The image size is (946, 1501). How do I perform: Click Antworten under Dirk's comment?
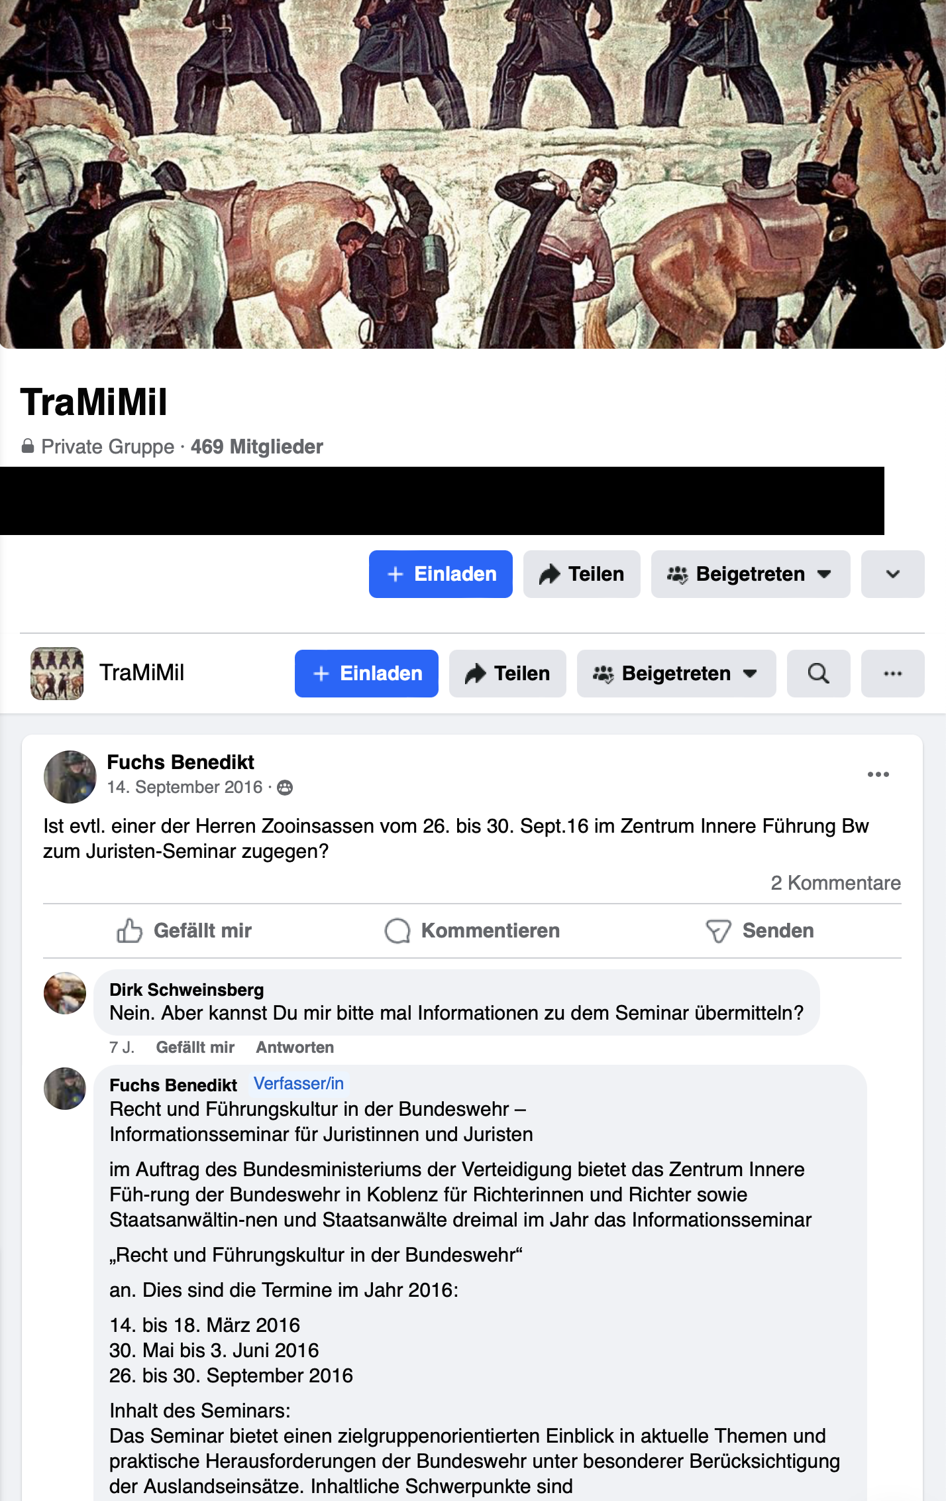pyautogui.click(x=295, y=1048)
